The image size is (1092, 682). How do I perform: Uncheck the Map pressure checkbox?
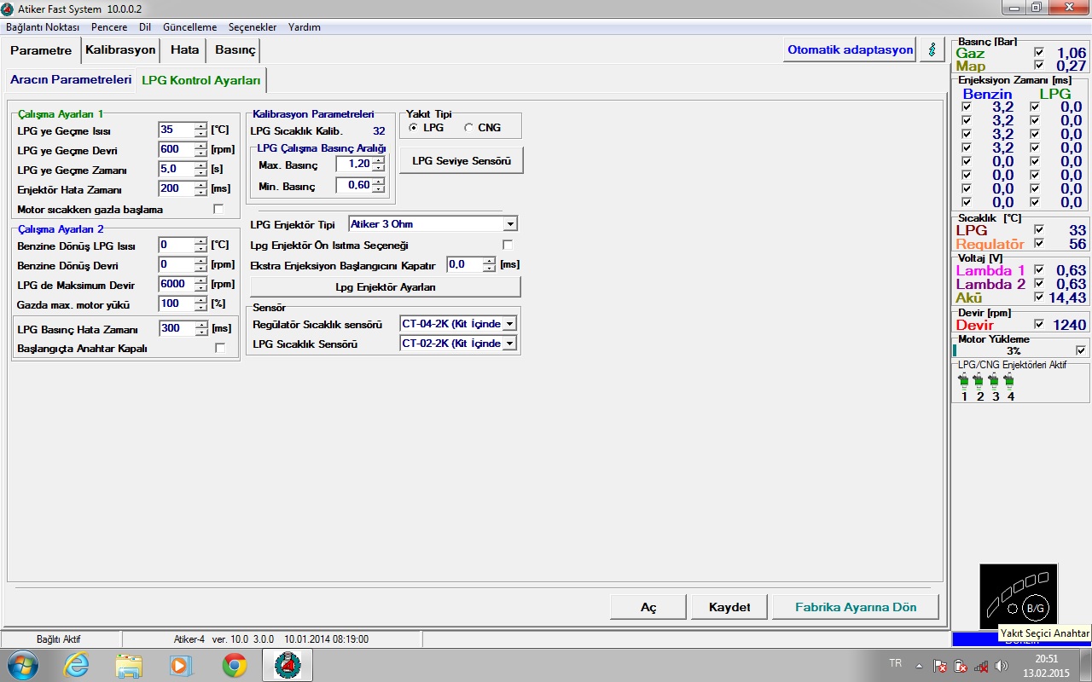[x=1038, y=65]
